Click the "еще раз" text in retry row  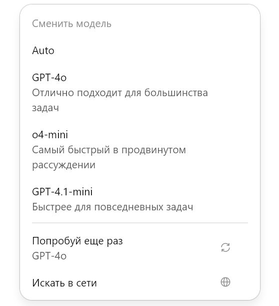(x=103, y=241)
